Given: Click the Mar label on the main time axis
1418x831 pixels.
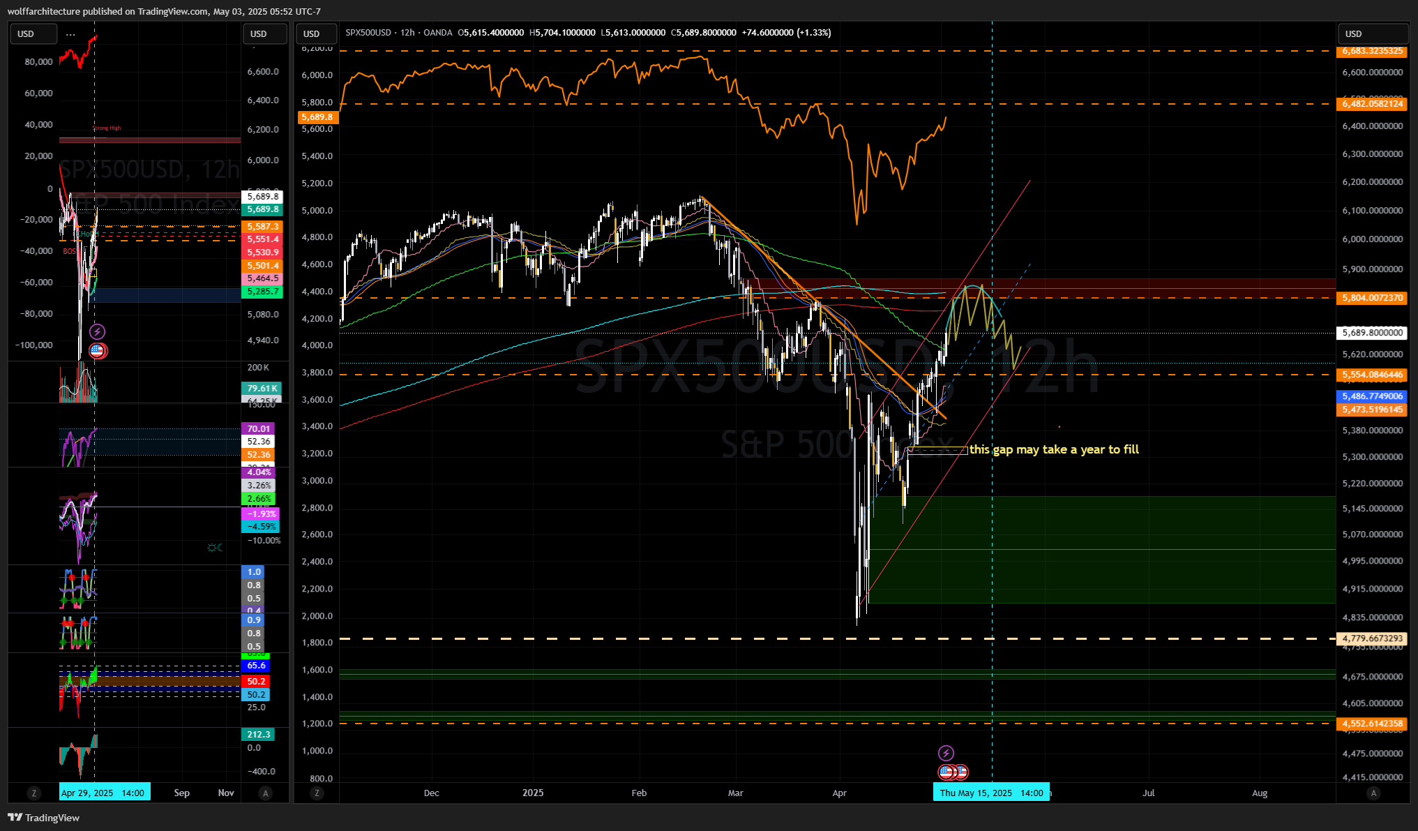Looking at the screenshot, I should (735, 793).
